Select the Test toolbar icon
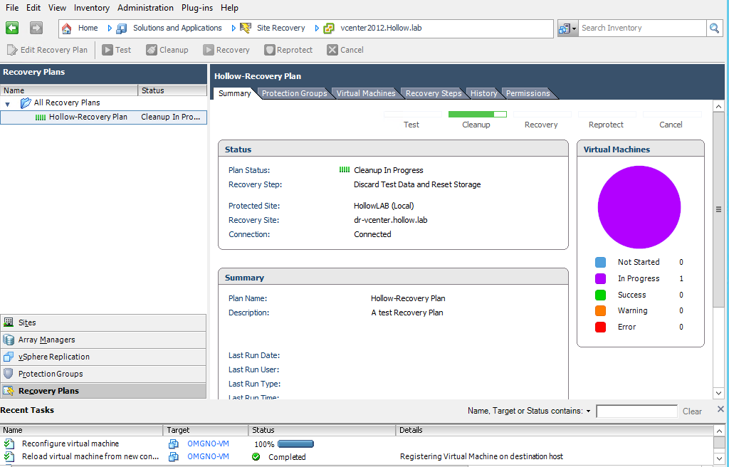This screenshot has height=467, width=729. coord(116,50)
